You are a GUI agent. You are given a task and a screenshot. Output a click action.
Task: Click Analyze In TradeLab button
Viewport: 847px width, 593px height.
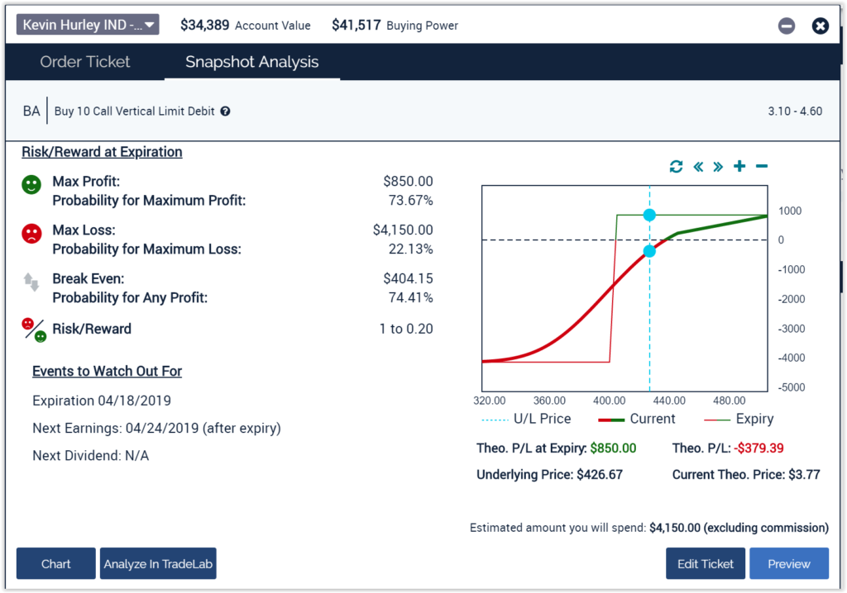coord(158,564)
